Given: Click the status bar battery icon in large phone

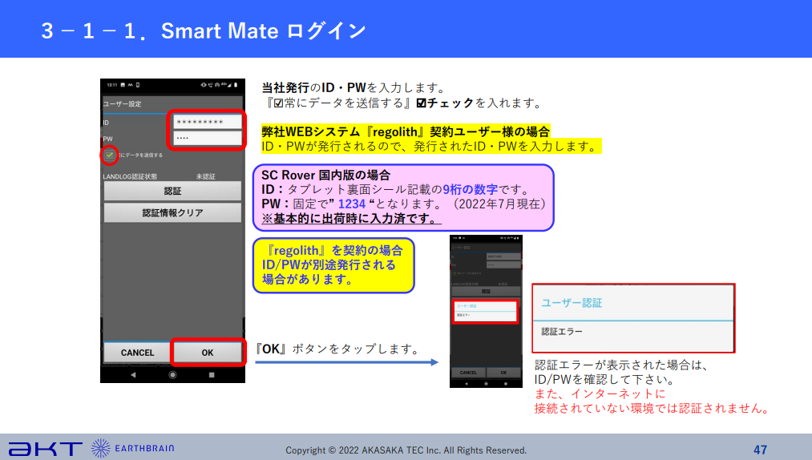Looking at the screenshot, I should (236, 84).
